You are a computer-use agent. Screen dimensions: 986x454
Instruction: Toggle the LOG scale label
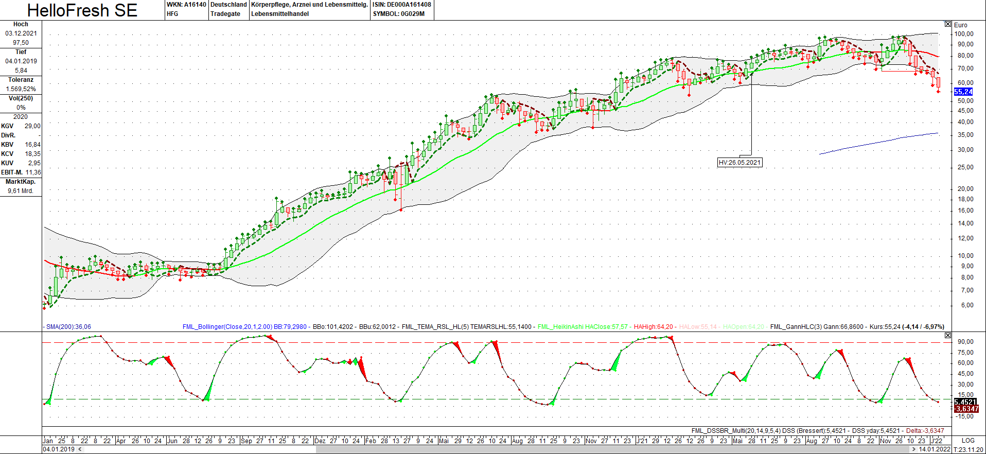pos(968,441)
